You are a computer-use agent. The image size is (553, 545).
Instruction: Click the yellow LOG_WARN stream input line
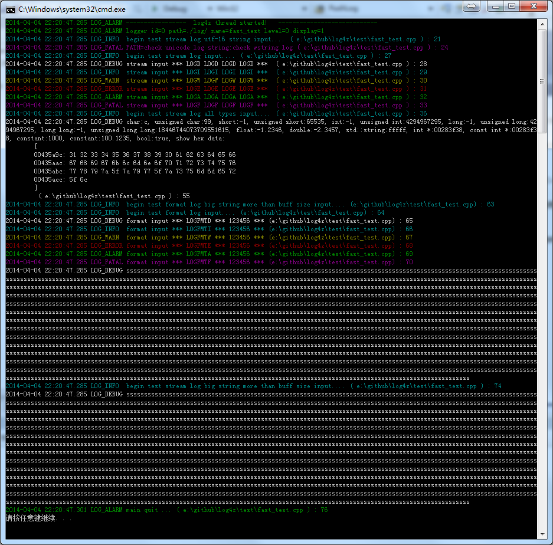218,80
